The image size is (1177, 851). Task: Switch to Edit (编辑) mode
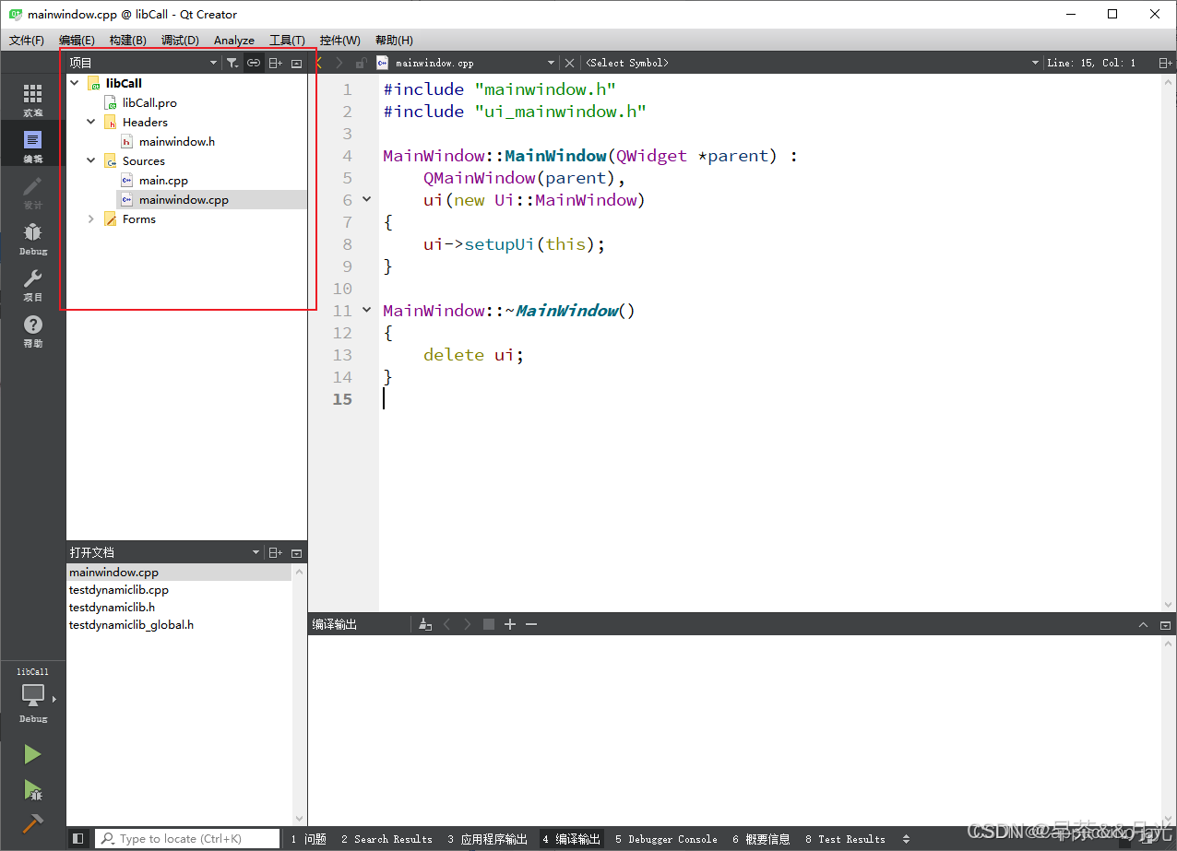(x=32, y=147)
